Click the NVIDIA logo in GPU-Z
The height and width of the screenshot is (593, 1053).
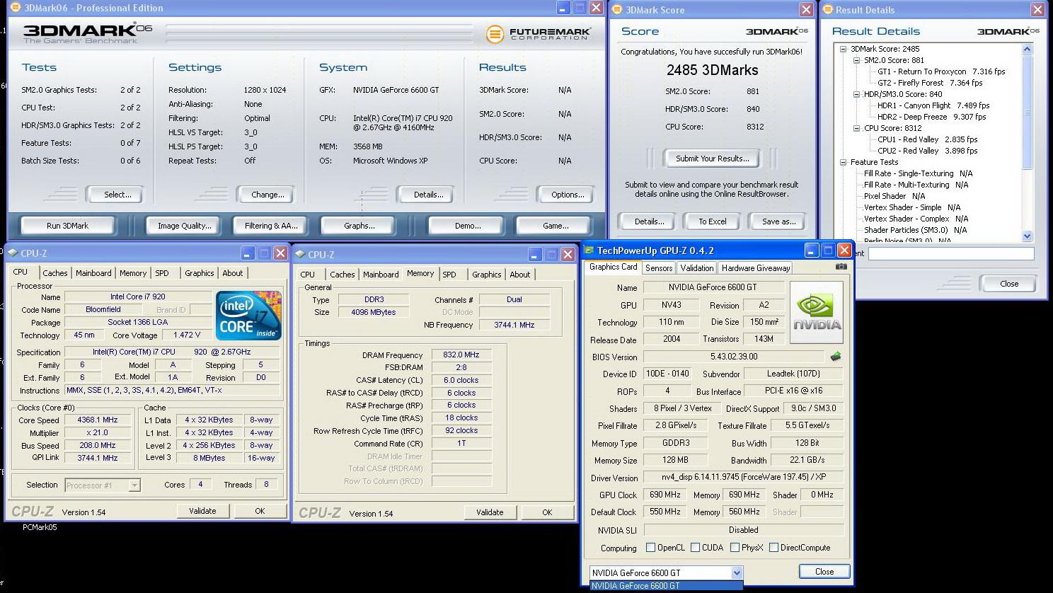(816, 312)
